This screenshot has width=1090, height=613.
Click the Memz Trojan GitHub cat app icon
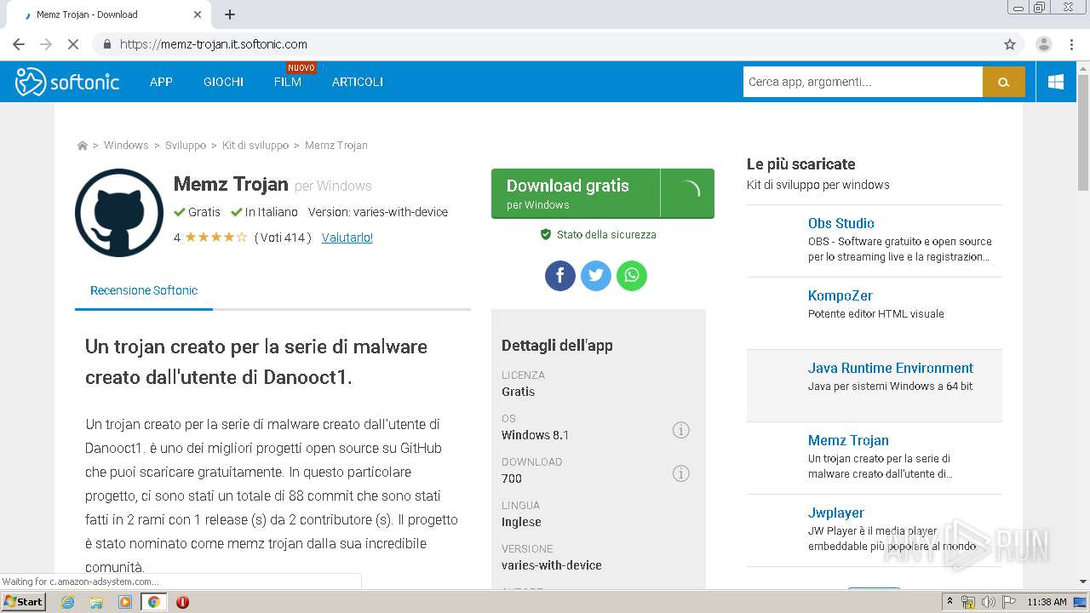coord(119,213)
